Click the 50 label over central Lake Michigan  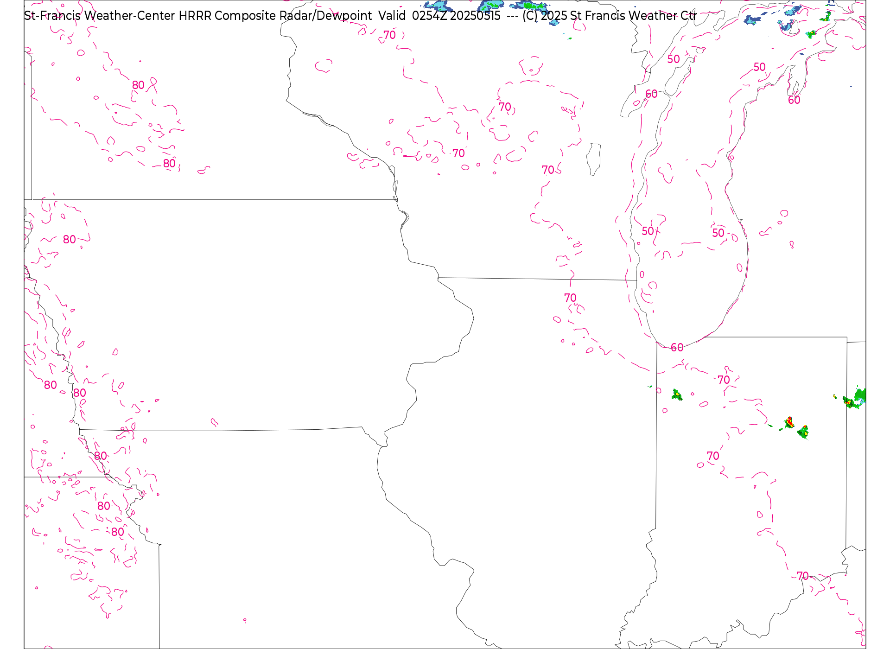pyautogui.click(x=718, y=233)
